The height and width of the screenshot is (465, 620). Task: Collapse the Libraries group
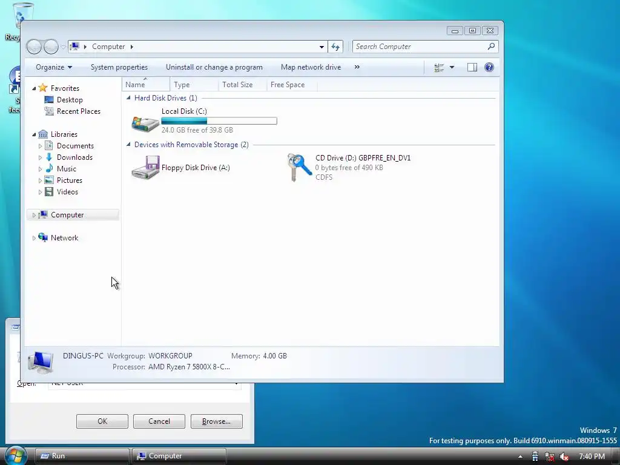click(x=34, y=135)
